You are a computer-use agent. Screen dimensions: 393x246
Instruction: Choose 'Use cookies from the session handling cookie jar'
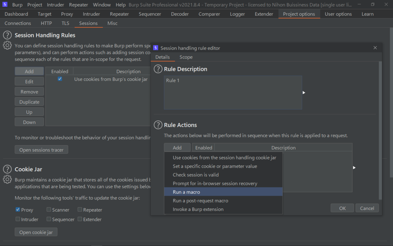coord(223,158)
